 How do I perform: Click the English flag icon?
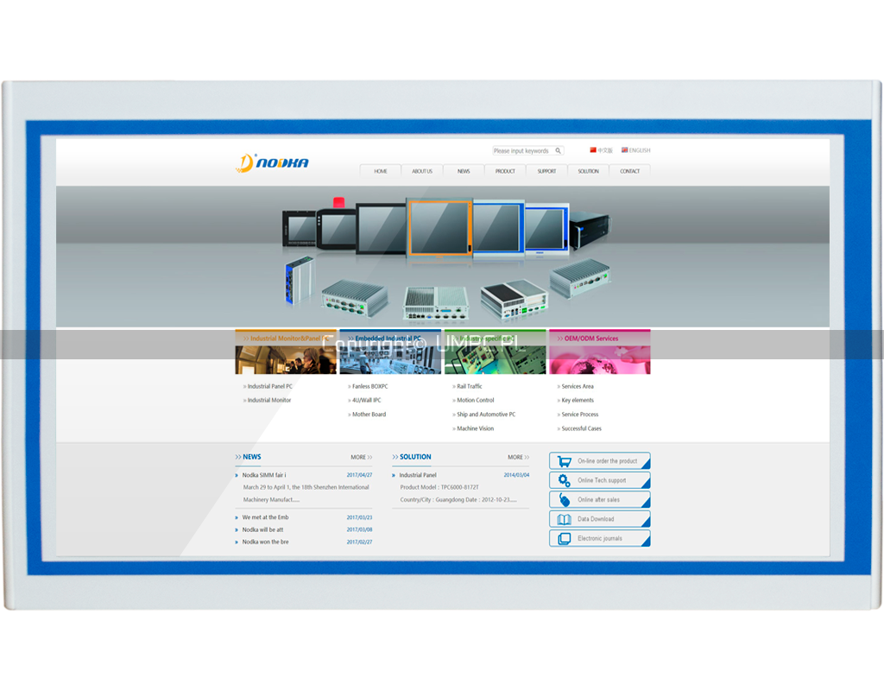tap(625, 150)
